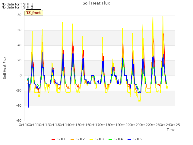The image size is (193, 145).
Task: Click the Soil Heat Flux chart title
Action: pos(96,3)
